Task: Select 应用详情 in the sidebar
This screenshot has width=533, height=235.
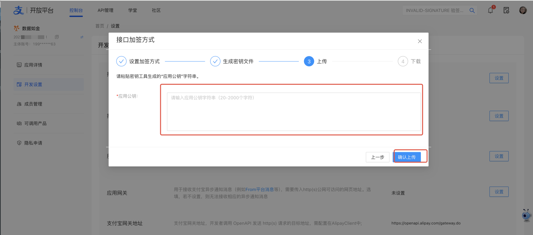Action: click(33, 65)
